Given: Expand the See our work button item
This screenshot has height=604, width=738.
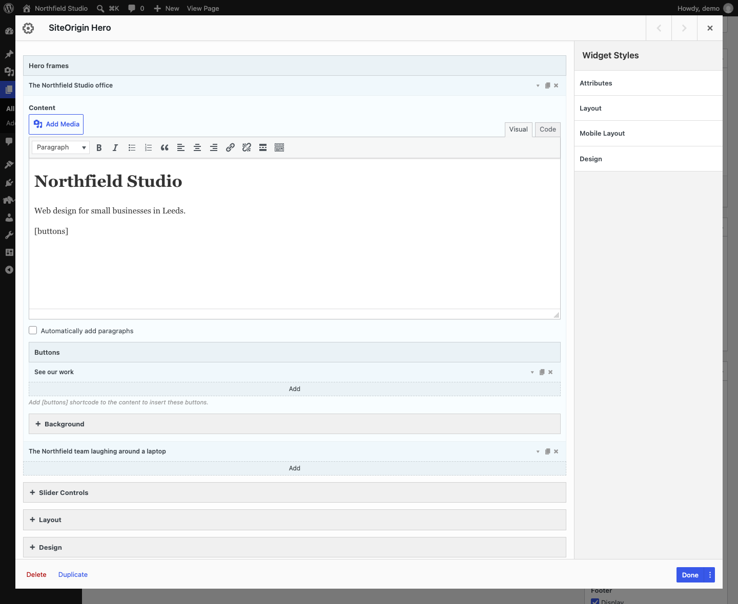Looking at the screenshot, I should (532, 372).
